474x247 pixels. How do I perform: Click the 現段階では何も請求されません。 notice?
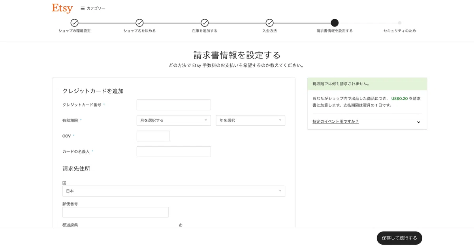367,84
